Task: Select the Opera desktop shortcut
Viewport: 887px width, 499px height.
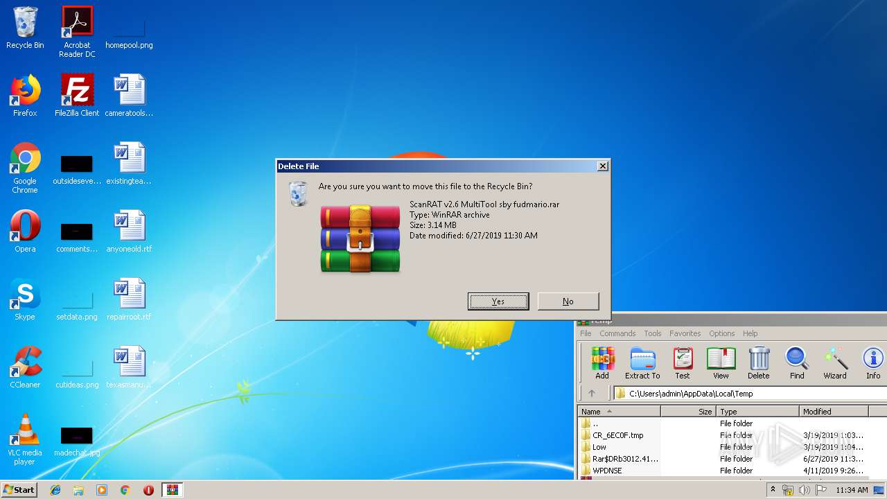Action: point(25,231)
